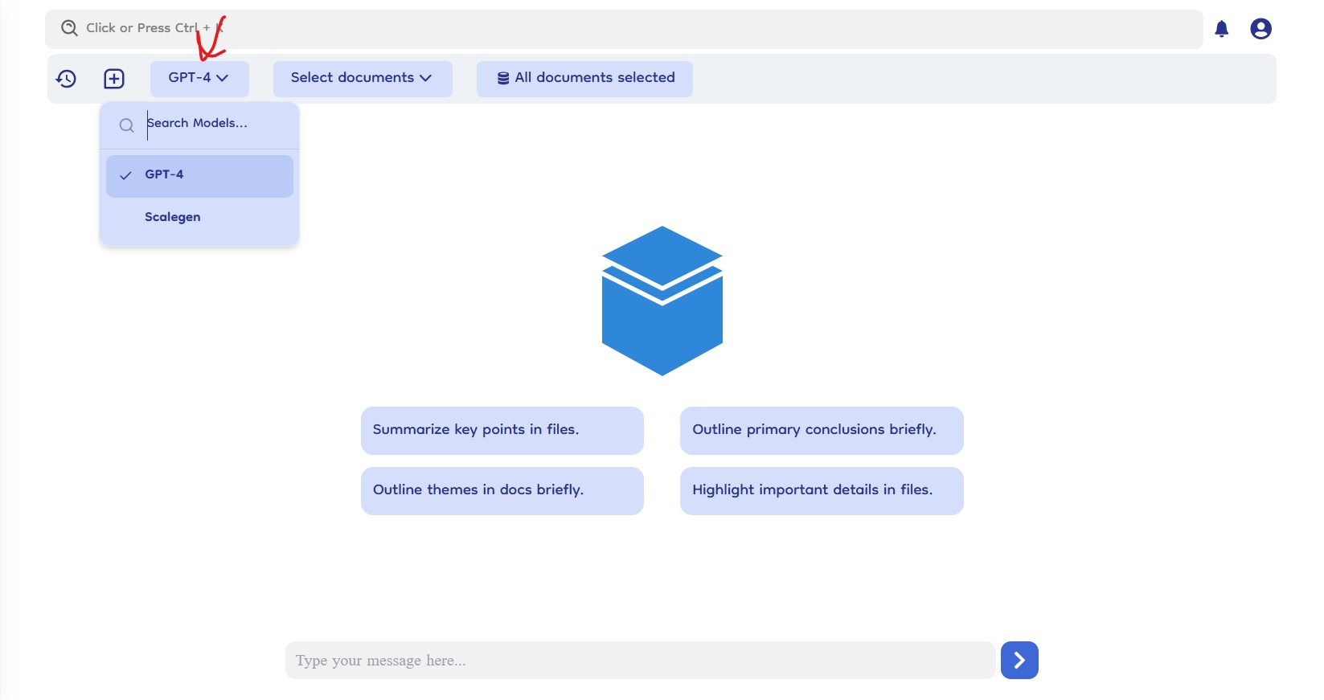Select the checked GPT-4 model option
The image size is (1324, 700).
pos(199,175)
